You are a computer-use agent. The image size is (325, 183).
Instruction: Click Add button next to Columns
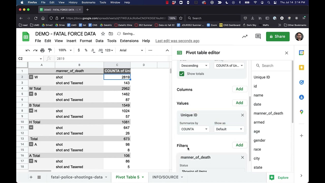click(239, 89)
